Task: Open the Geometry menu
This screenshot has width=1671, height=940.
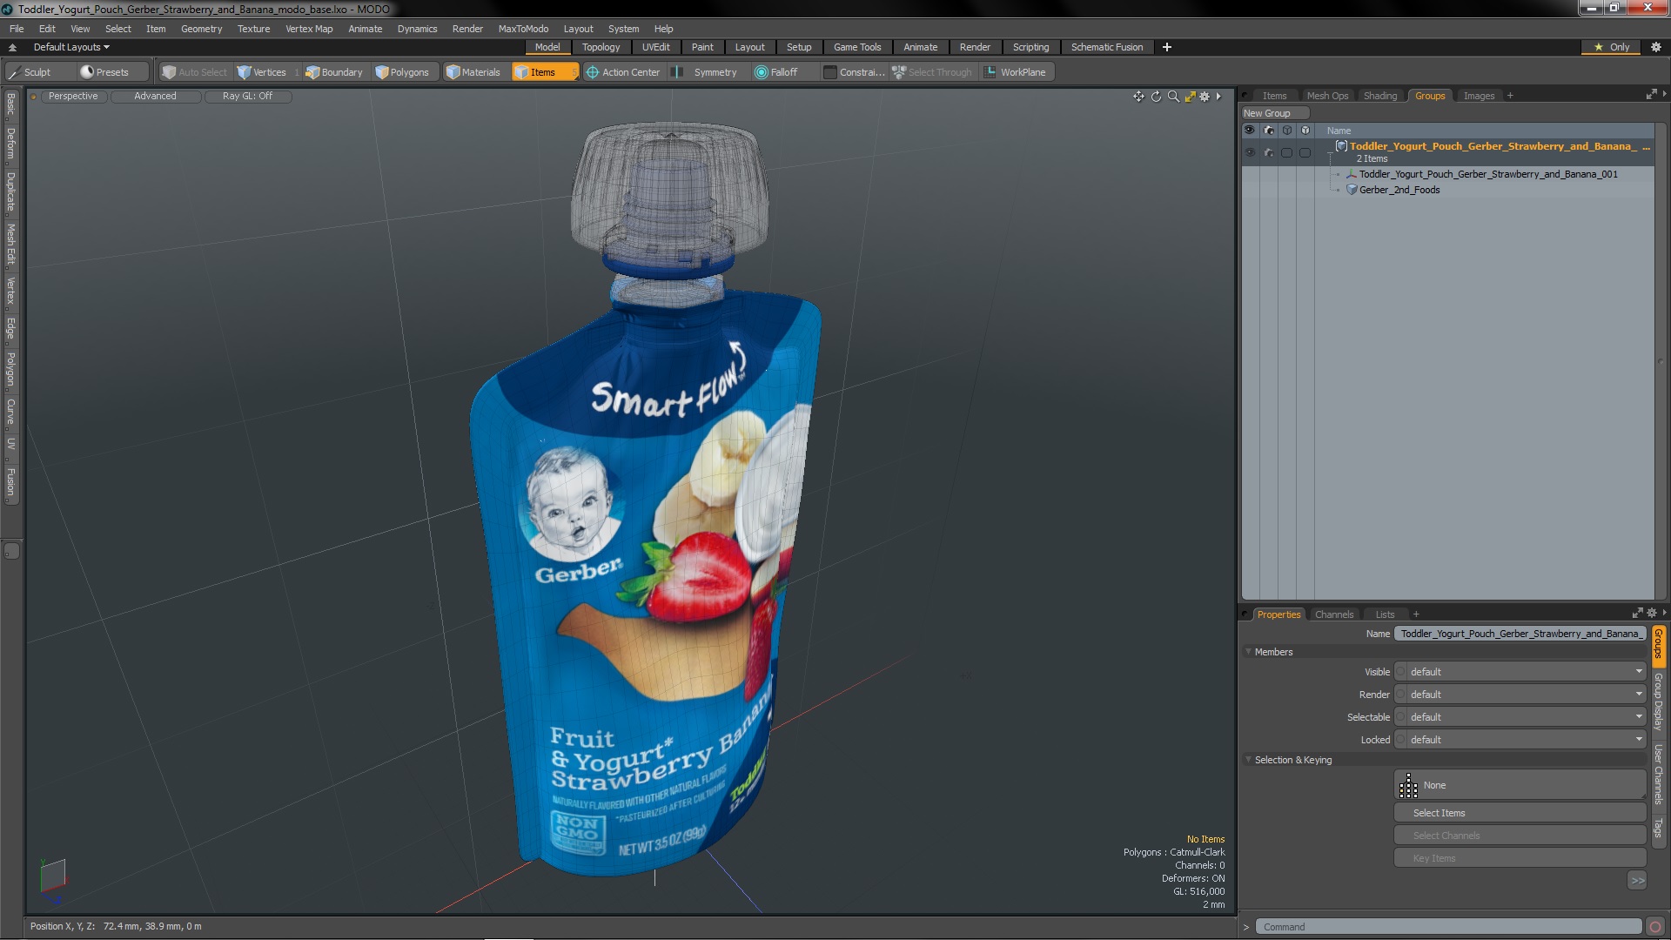Action: point(201,29)
